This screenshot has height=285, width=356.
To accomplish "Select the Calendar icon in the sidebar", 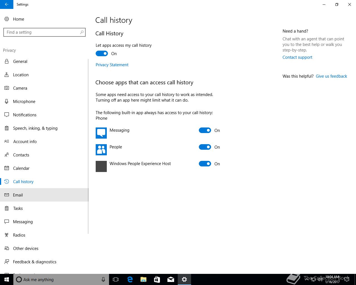I will [7, 168].
